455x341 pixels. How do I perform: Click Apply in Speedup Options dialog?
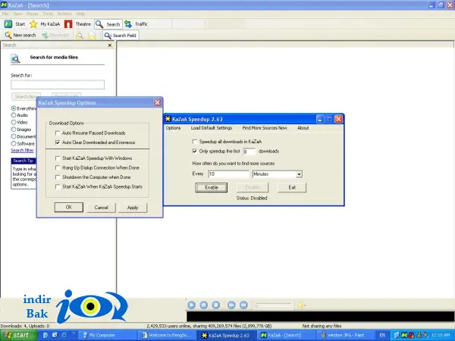click(133, 208)
